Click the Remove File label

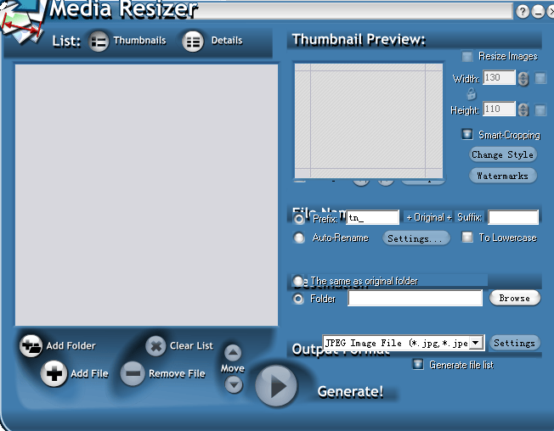pos(177,373)
